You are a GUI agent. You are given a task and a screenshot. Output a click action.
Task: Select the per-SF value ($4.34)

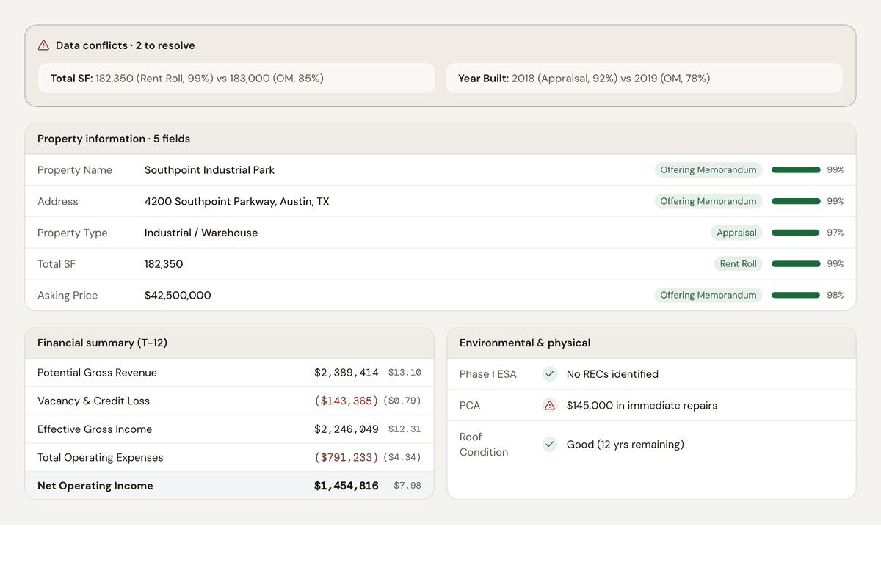(x=402, y=458)
